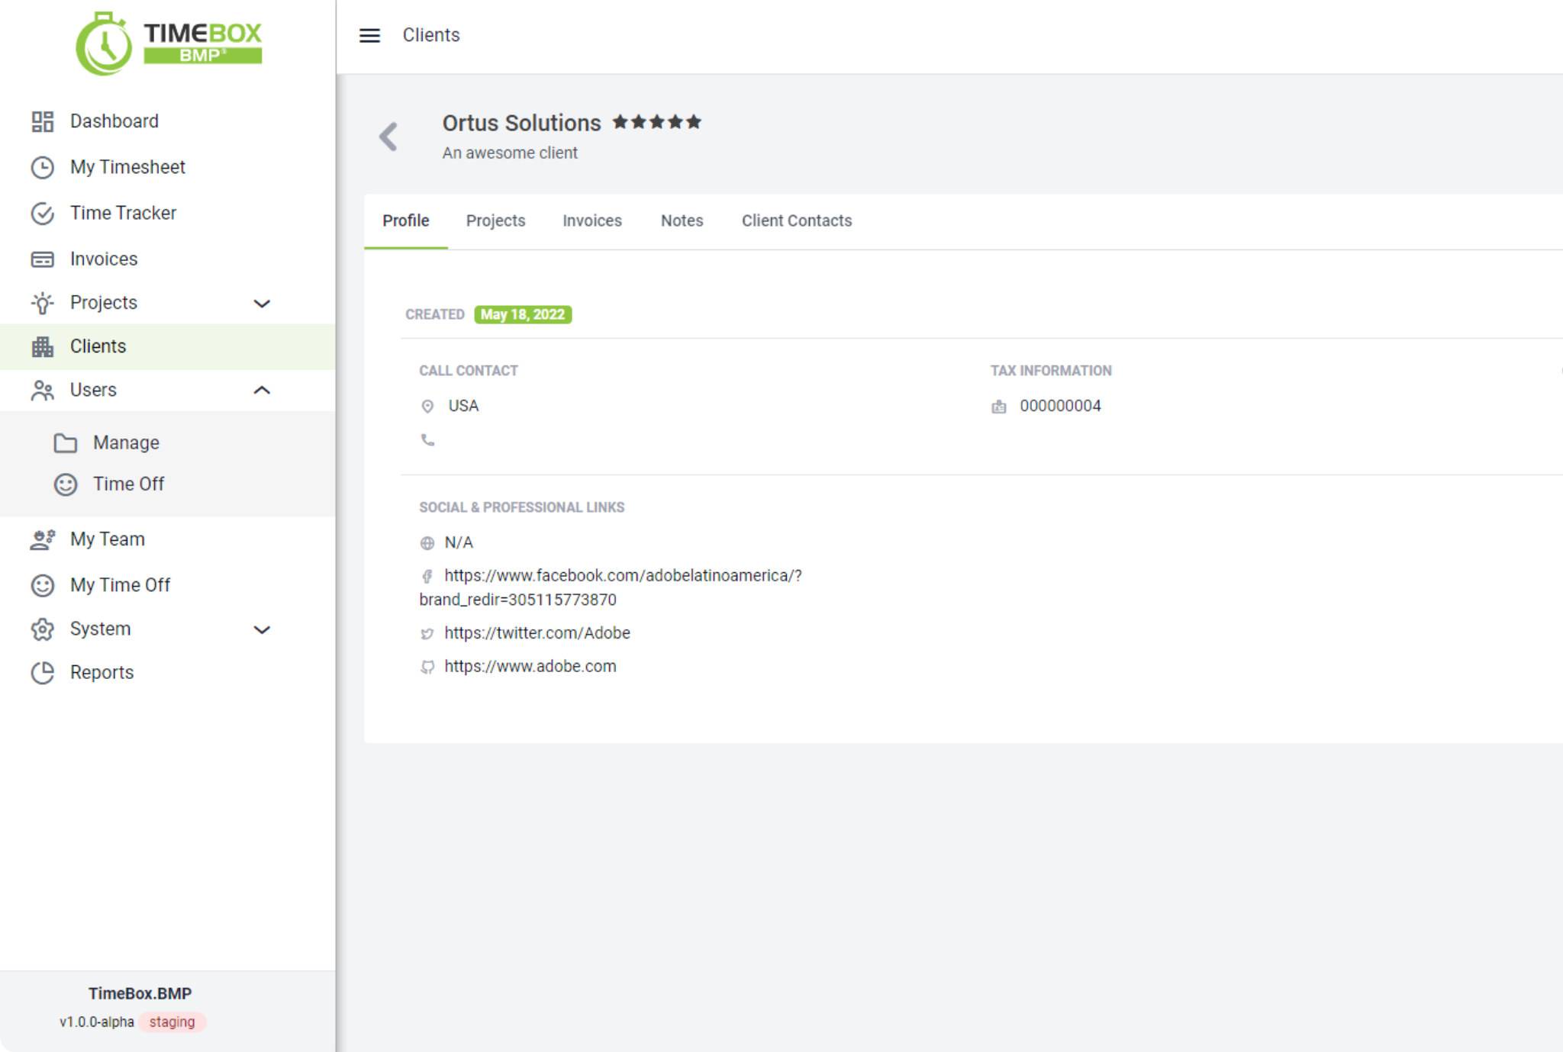Open the twitter.com/Adobe link
1563x1052 pixels.
[537, 633]
